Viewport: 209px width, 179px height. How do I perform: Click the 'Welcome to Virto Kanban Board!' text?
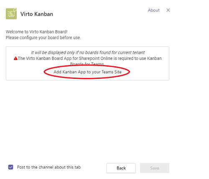(37, 32)
